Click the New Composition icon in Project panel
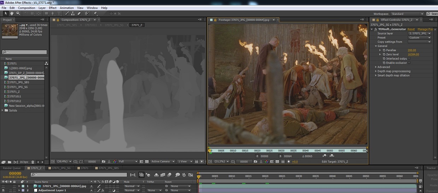The height and width of the screenshot is (193, 438). pyautogui.click(x=15, y=162)
